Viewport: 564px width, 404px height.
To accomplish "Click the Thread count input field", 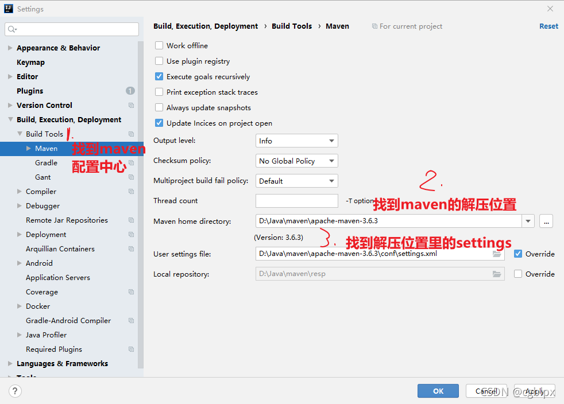I will point(297,201).
